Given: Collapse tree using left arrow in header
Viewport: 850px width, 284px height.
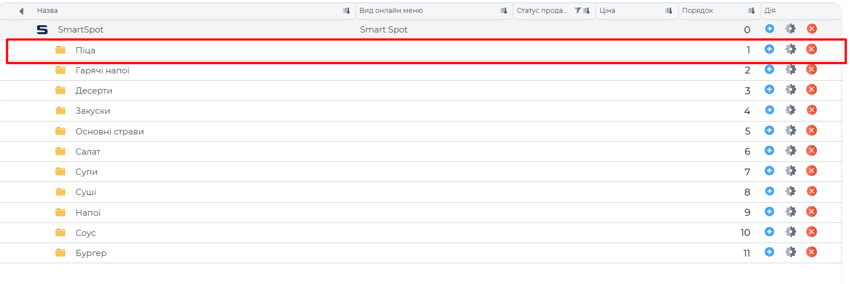Looking at the screenshot, I should click(x=21, y=11).
